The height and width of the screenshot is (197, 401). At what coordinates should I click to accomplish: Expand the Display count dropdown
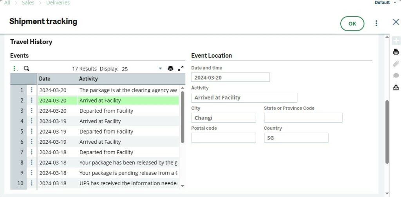[x=160, y=69]
